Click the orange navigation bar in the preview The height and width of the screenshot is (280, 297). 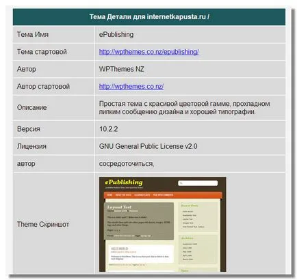coord(163,195)
